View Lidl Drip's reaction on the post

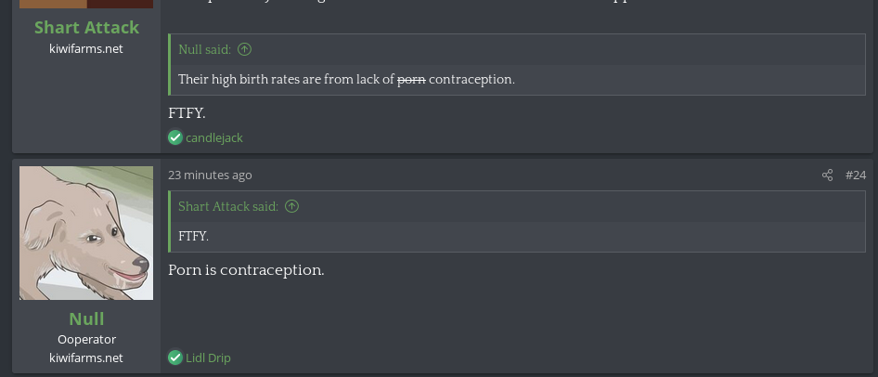208,357
